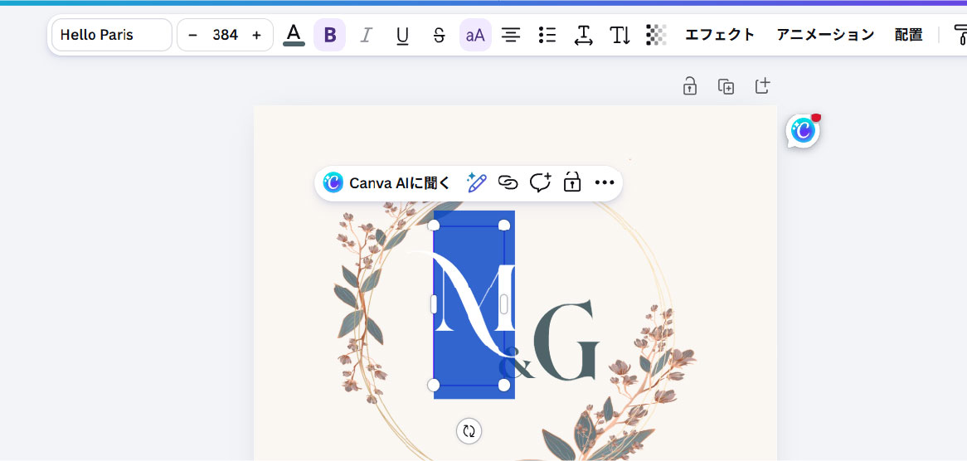
Task: Open Magic Write pencil tool
Action: [476, 183]
